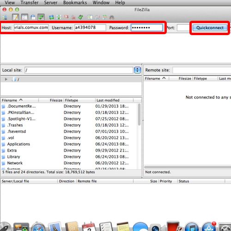This screenshot has width=231, height=231.
Task: Sort remote files by Filename column
Action: 157,79
